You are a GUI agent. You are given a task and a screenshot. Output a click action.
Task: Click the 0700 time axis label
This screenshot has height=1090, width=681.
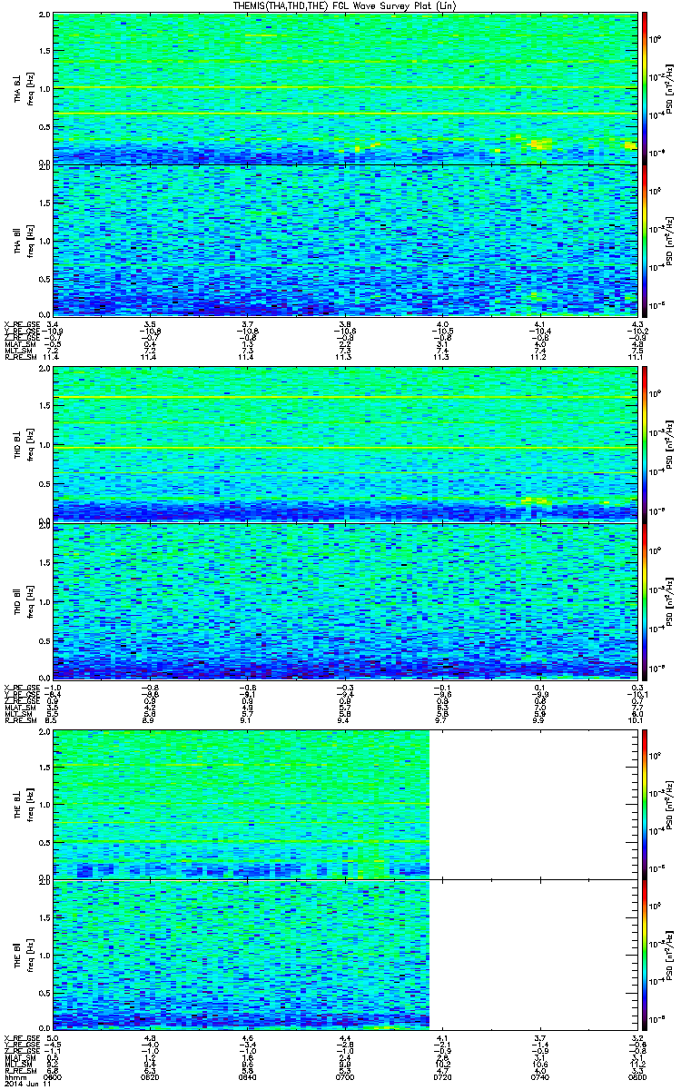point(345,1077)
